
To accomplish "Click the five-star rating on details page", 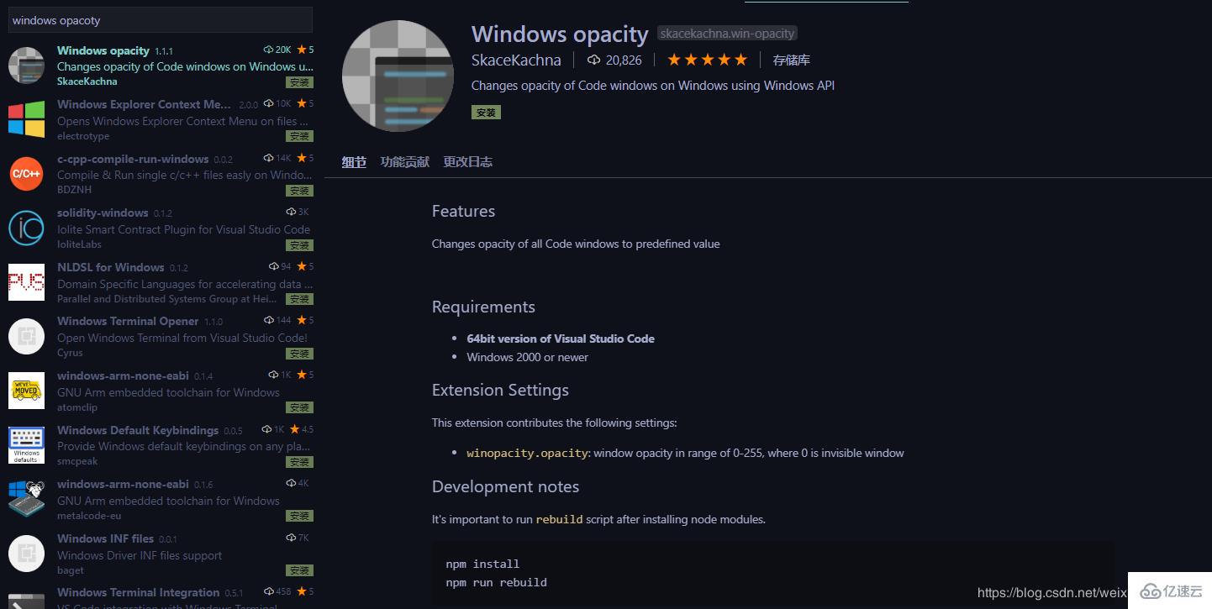I will coord(707,60).
